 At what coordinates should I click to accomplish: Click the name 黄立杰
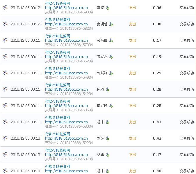coord(102,57)
